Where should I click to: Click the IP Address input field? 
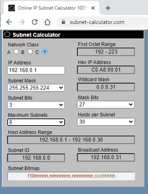(x=36, y=70)
